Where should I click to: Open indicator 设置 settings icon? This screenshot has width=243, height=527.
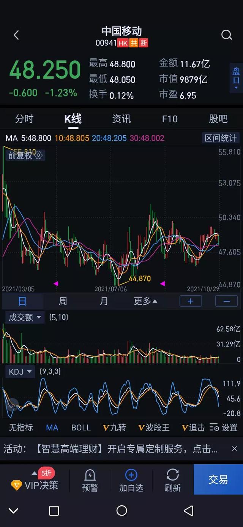pyautogui.click(x=214, y=427)
